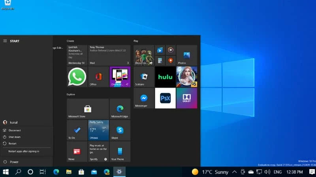This screenshot has height=177, width=316.
Task: Open the Mail tile
Action: [109, 55]
